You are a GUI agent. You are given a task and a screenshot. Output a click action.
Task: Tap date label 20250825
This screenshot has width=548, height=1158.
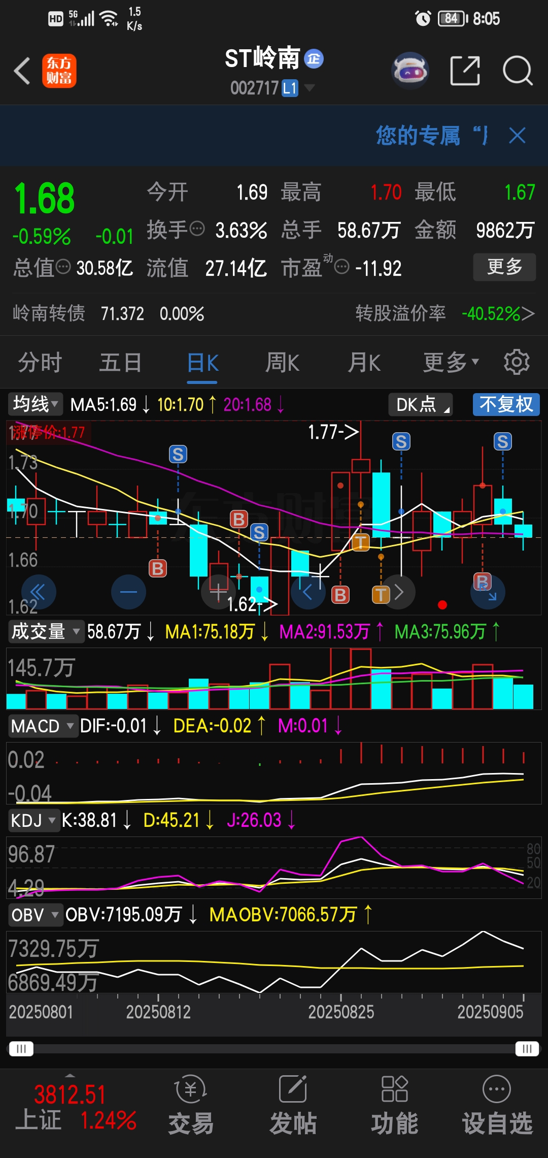(x=341, y=1012)
